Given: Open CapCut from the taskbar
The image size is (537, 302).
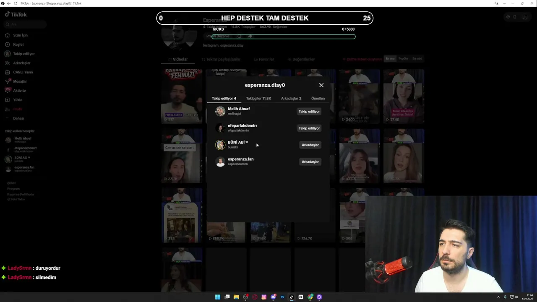Looking at the screenshot, I should 301,297.
